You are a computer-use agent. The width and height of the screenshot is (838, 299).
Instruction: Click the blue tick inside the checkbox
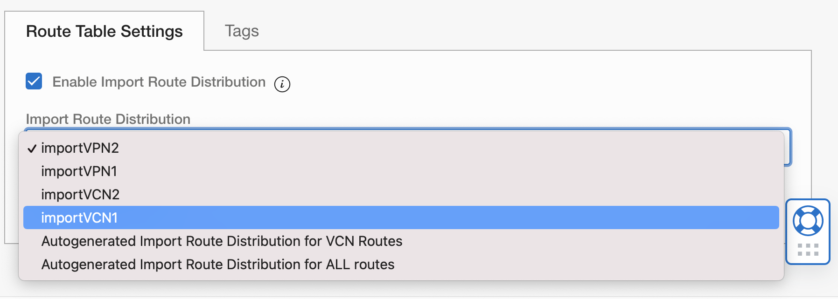pyautogui.click(x=34, y=82)
